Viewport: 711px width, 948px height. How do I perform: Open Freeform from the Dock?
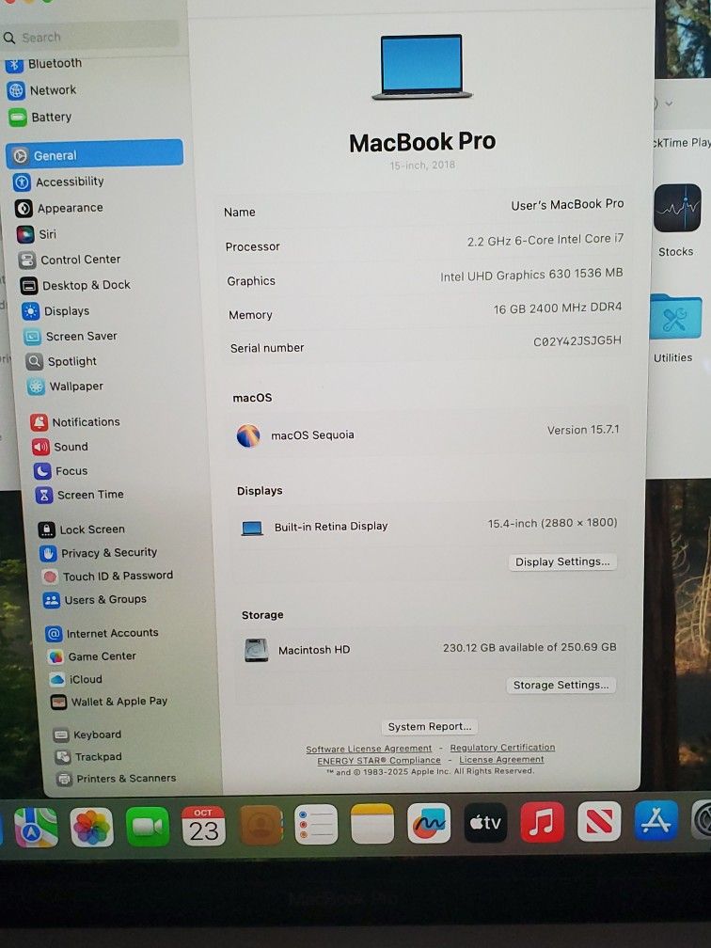coord(429,823)
